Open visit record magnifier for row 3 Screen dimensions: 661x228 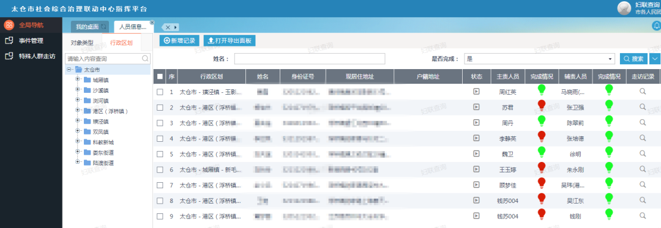click(x=643, y=122)
